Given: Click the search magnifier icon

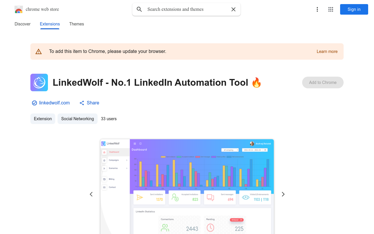Looking at the screenshot, I should (x=139, y=9).
